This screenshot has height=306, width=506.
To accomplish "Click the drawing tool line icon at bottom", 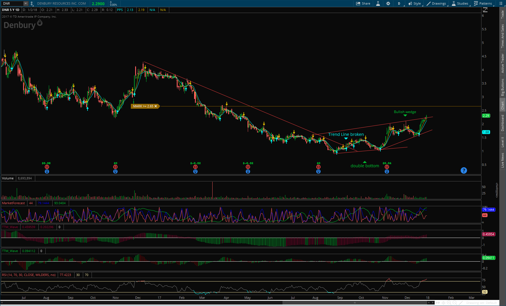I will pyautogui.click(x=461, y=303).
